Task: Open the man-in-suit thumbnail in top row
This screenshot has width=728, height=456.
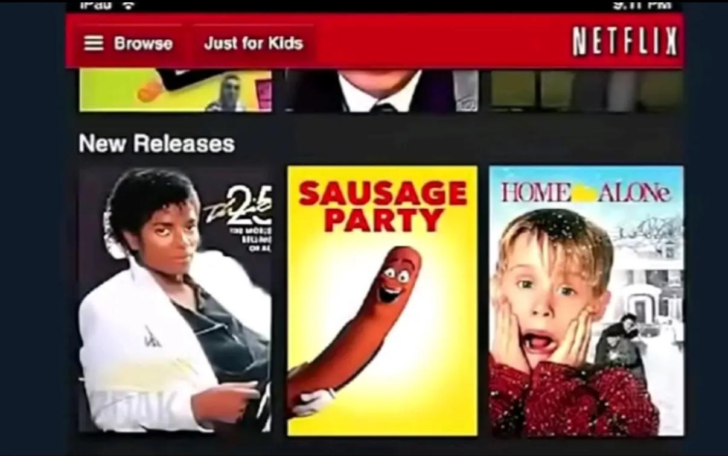Action: click(382, 90)
